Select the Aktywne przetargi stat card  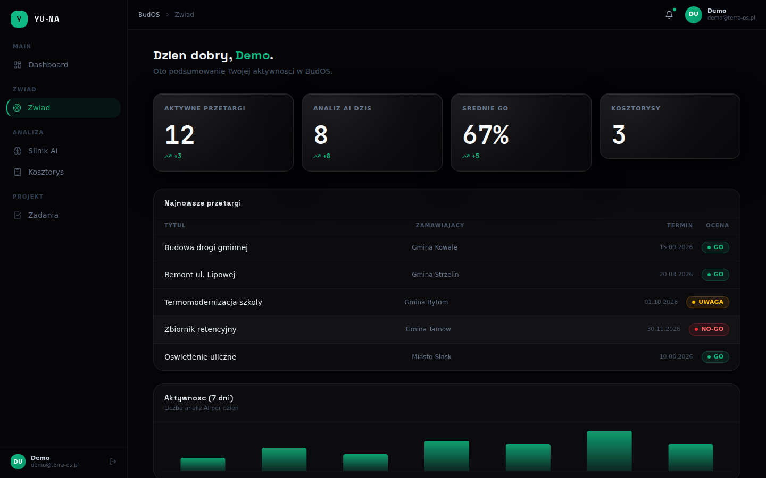[223, 133]
